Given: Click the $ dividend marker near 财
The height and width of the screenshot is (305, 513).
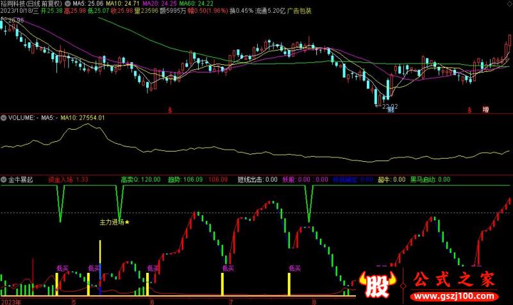Looking at the screenshot, I should [170, 110].
